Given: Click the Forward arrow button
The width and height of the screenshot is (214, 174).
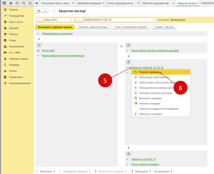Looking at the screenshot, I should tap(45, 11).
